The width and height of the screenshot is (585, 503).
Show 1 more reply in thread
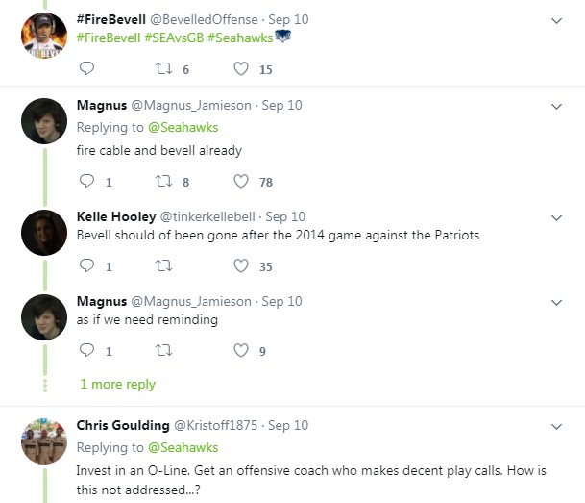click(x=117, y=384)
